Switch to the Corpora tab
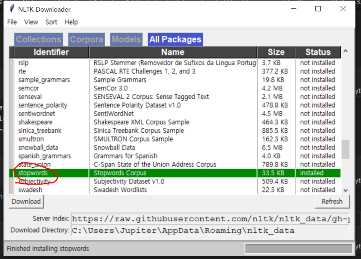The width and height of the screenshot is (361, 259). (86, 40)
